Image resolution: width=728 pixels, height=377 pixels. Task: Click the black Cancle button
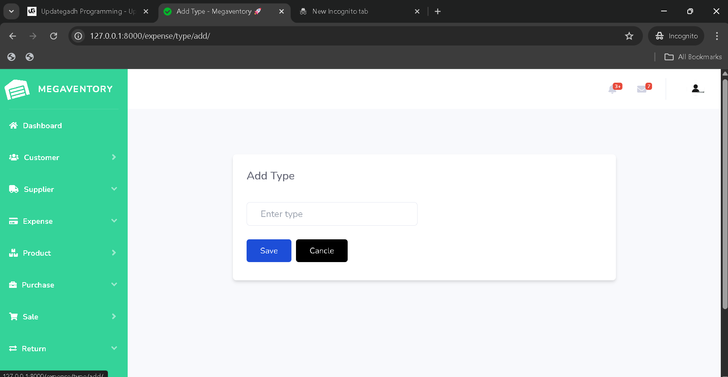[x=321, y=251]
